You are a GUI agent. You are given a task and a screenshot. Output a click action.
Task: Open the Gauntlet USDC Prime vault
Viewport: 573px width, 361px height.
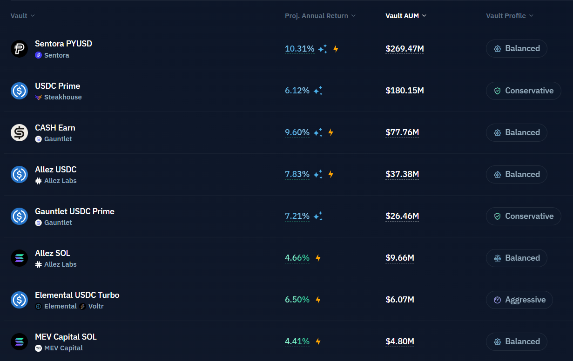coord(74,211)
